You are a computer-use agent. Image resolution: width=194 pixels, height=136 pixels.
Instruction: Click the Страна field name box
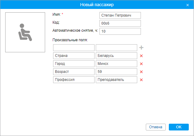coord(74,56)
